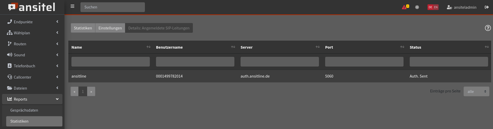This screenshot has width=493, height=129.
Task: Toggle the brightness theme icon
Action: point(417,7)
